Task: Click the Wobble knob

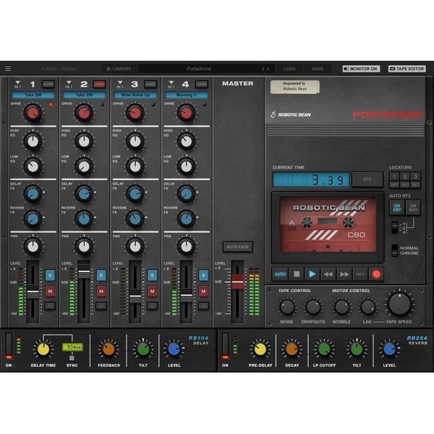Action: pyautogui.click(x=341, y=307)
